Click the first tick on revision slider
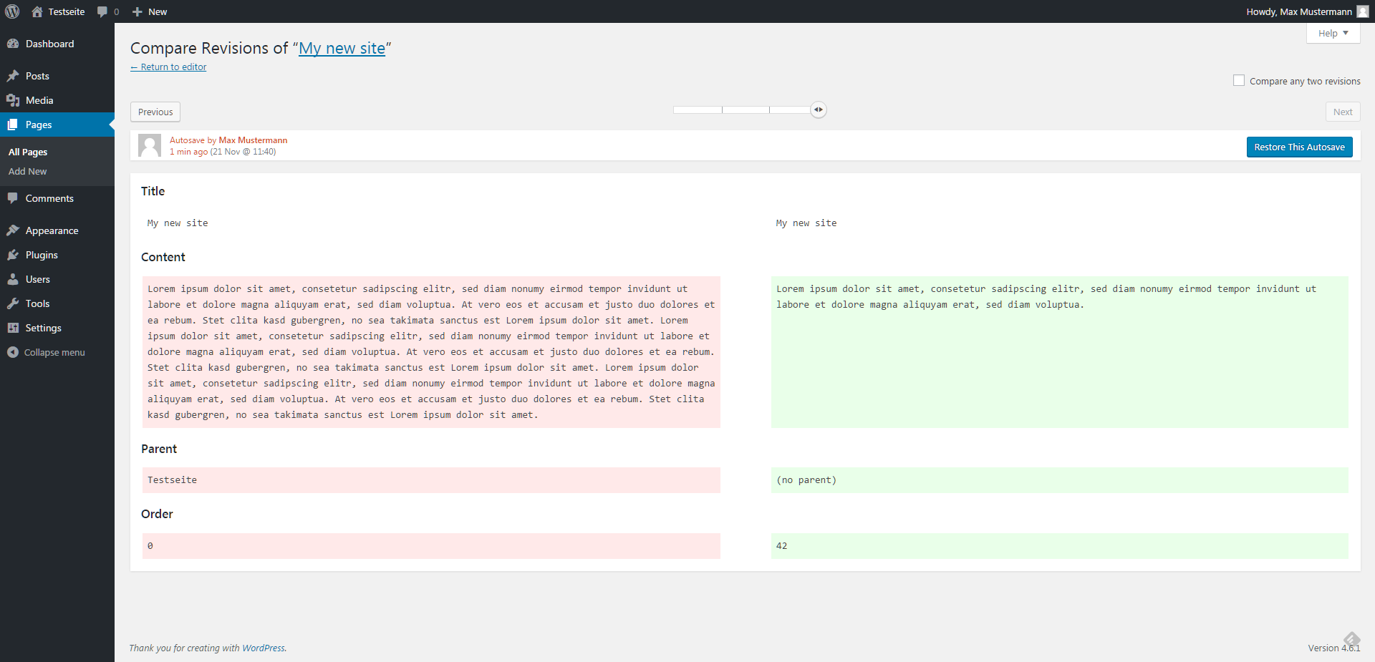Viewport: 1375px width, 662px height. (x=722, y=109)
